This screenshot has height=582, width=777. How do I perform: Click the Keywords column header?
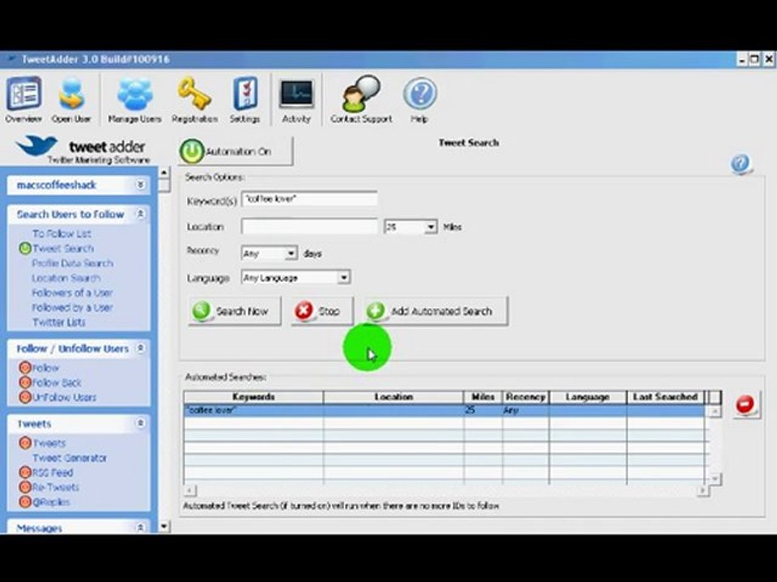pyautogui.click(x=253, y=397)
